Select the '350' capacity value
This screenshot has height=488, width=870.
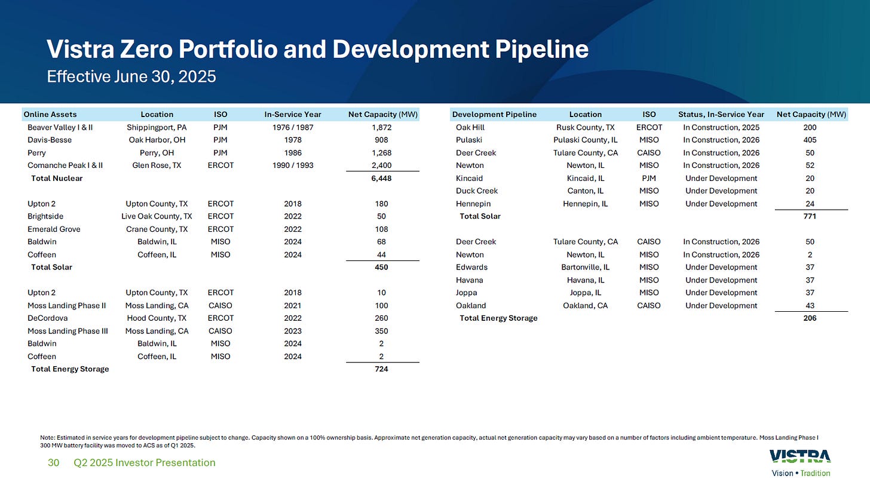(x=381, y=331)
